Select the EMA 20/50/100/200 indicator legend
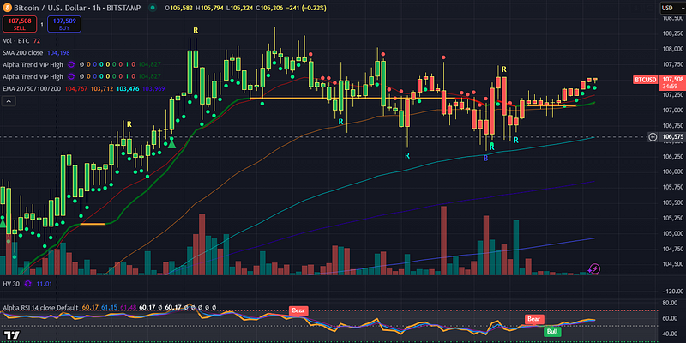 click(32, 88)
